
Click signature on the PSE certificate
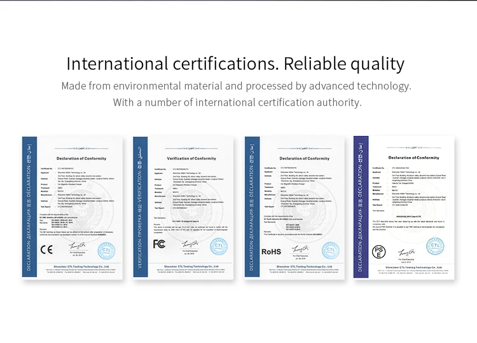406,252
